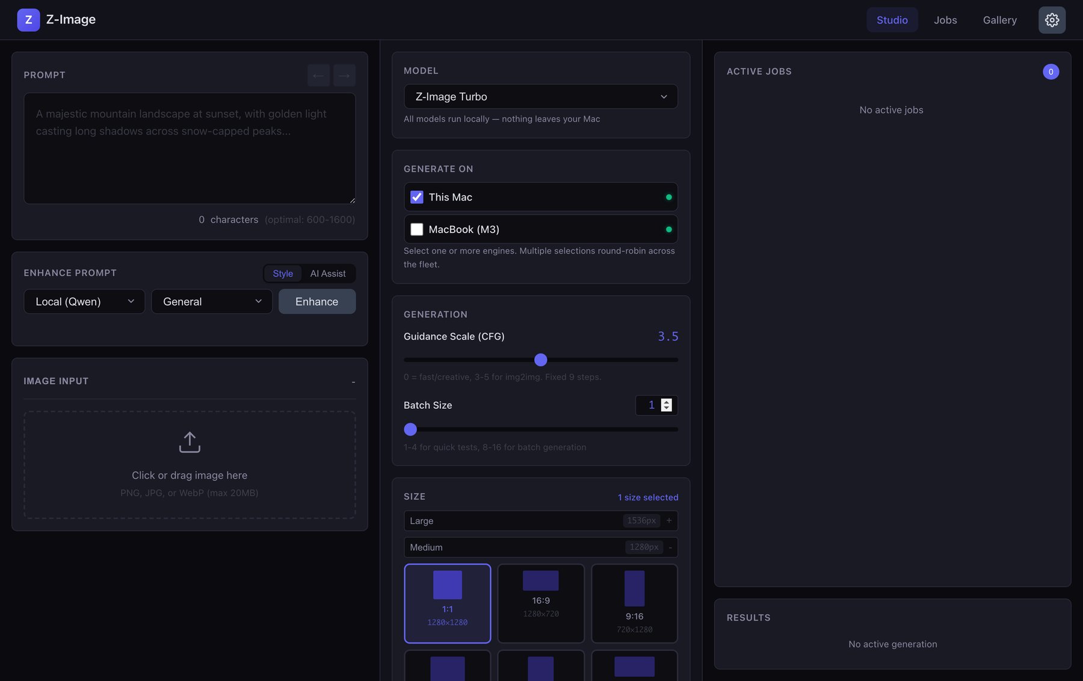Screen dimensions: 1083x681
Task: Click the purple Z-Image logo icon
Action: pos(28,20)
